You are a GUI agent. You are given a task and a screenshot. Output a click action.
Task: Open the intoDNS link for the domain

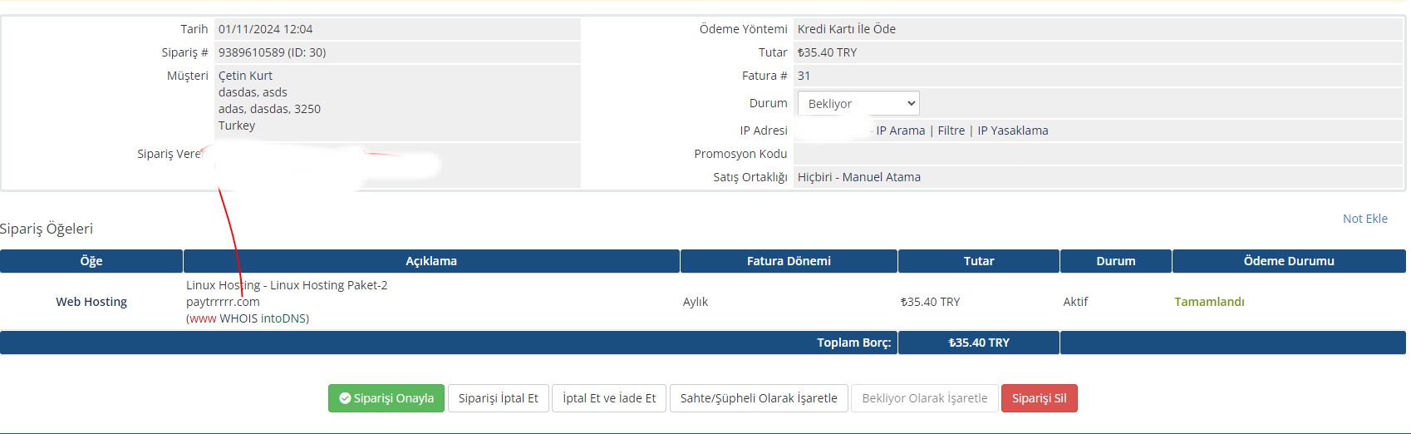[x=283, y=318]
